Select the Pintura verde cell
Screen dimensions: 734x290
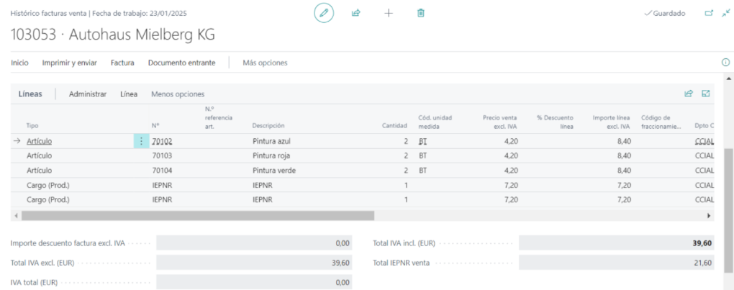point(274,171)
